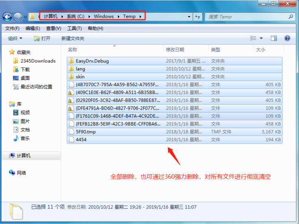
Task: Click inside the 搜索 Temp search field
Action: click(243, 17)
